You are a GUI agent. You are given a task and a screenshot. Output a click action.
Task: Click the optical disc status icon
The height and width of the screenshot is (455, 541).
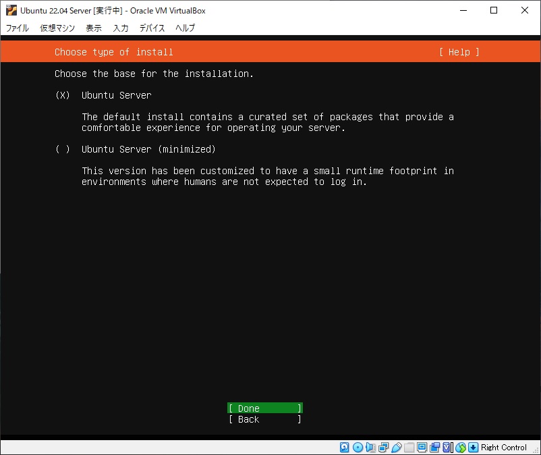click(x=358, y=448)
